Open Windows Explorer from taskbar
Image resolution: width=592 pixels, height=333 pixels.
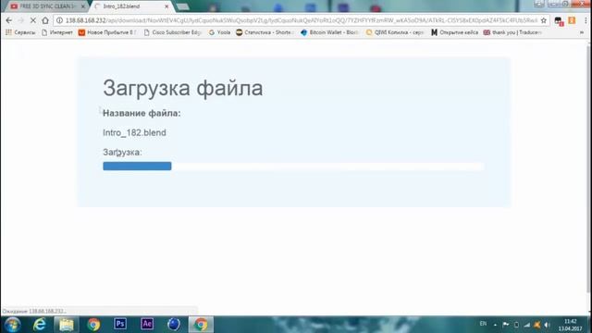[x=66, y=325]
